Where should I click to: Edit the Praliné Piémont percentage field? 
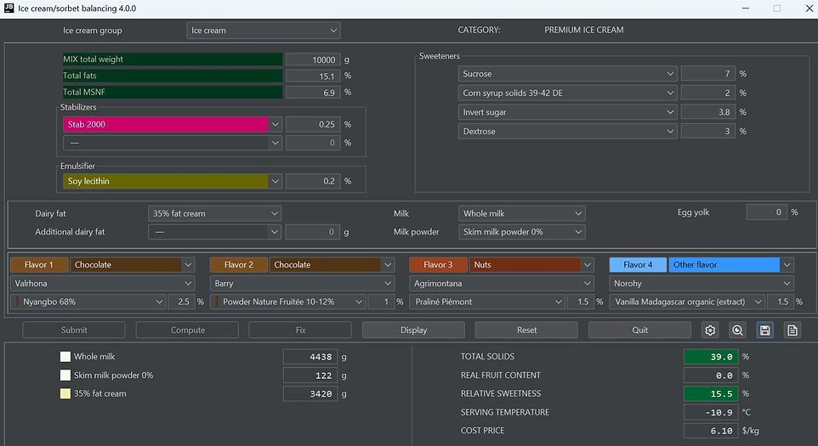(x=581, y=302)
